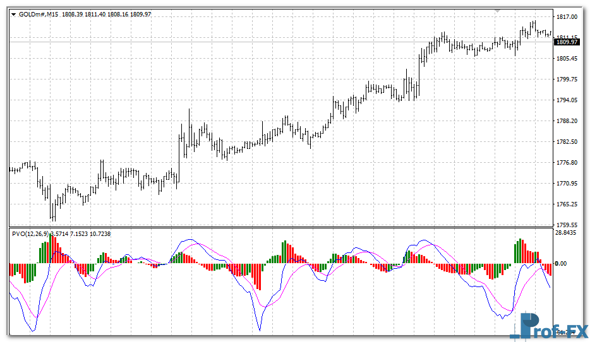Click the lowest candlestick near 1759.55

coord(54,213)
